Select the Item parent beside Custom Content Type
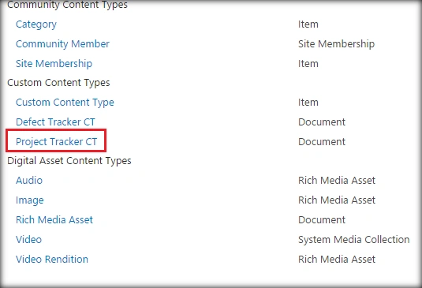This screenshot has height=288, width=422. tap(308, 103)
